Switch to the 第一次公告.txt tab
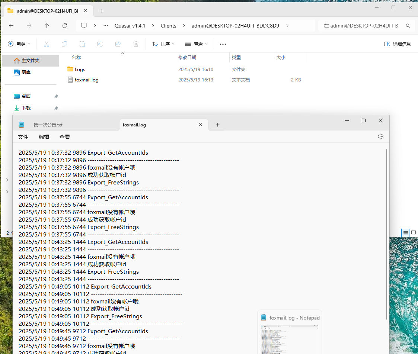 48,125
